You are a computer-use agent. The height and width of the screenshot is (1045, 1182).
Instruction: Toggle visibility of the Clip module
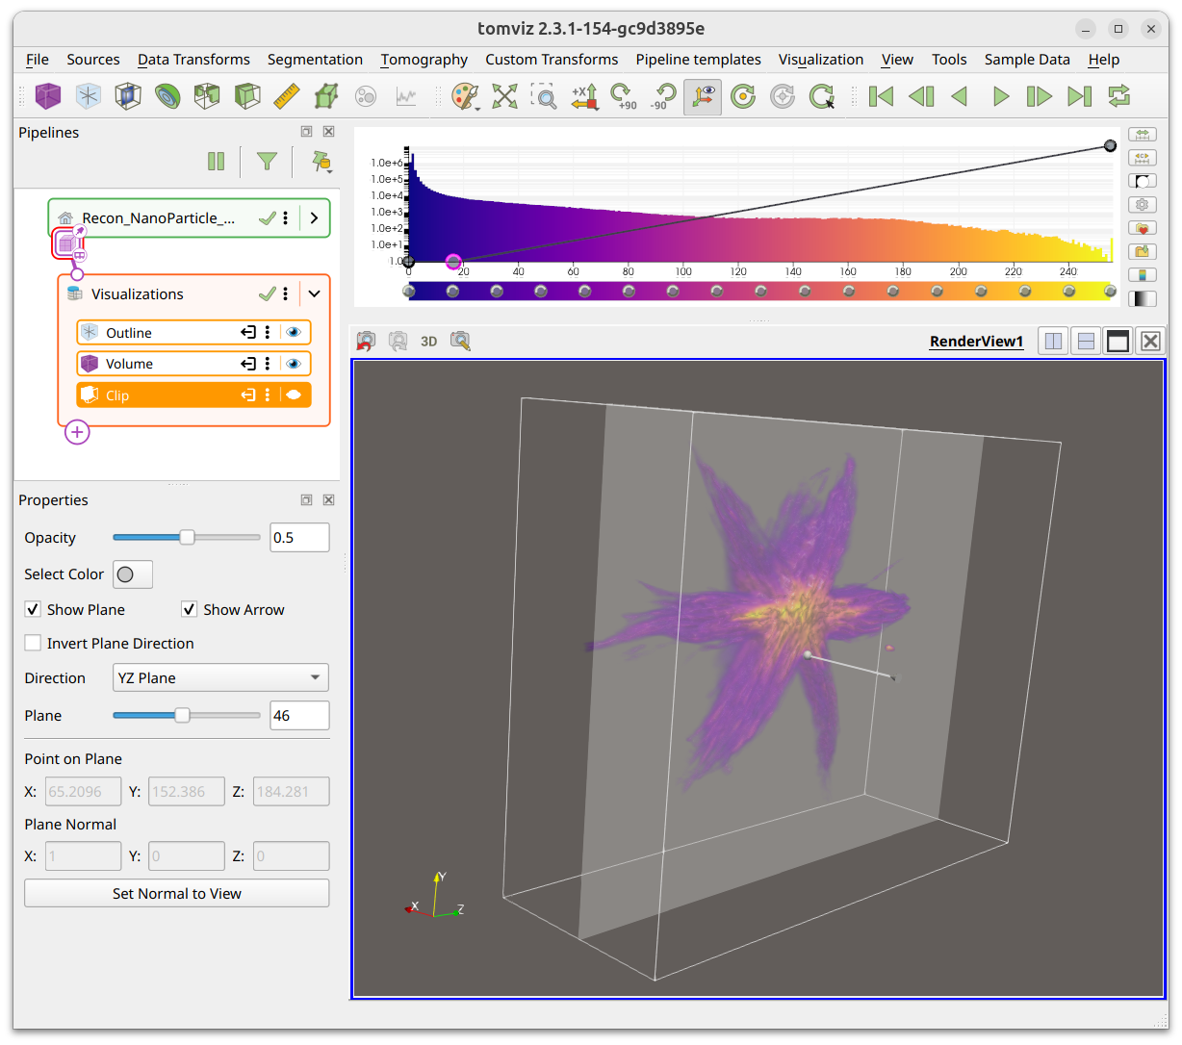click(294, 395)
